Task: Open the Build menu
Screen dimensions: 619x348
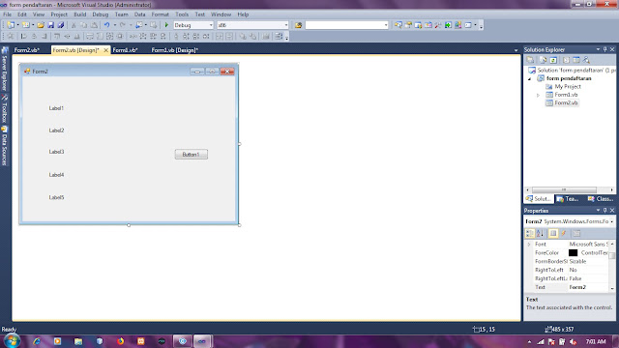Action: [x=79, y=14]
